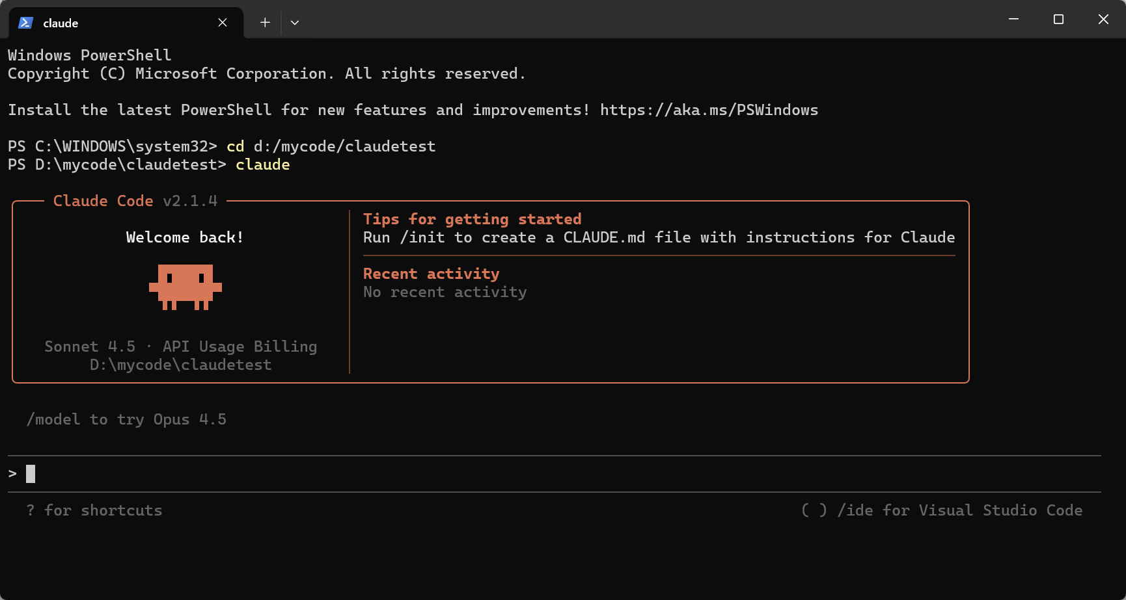Open the tab dropdown chevron next to plus button
1126x600 pixels.
[295, 22]
